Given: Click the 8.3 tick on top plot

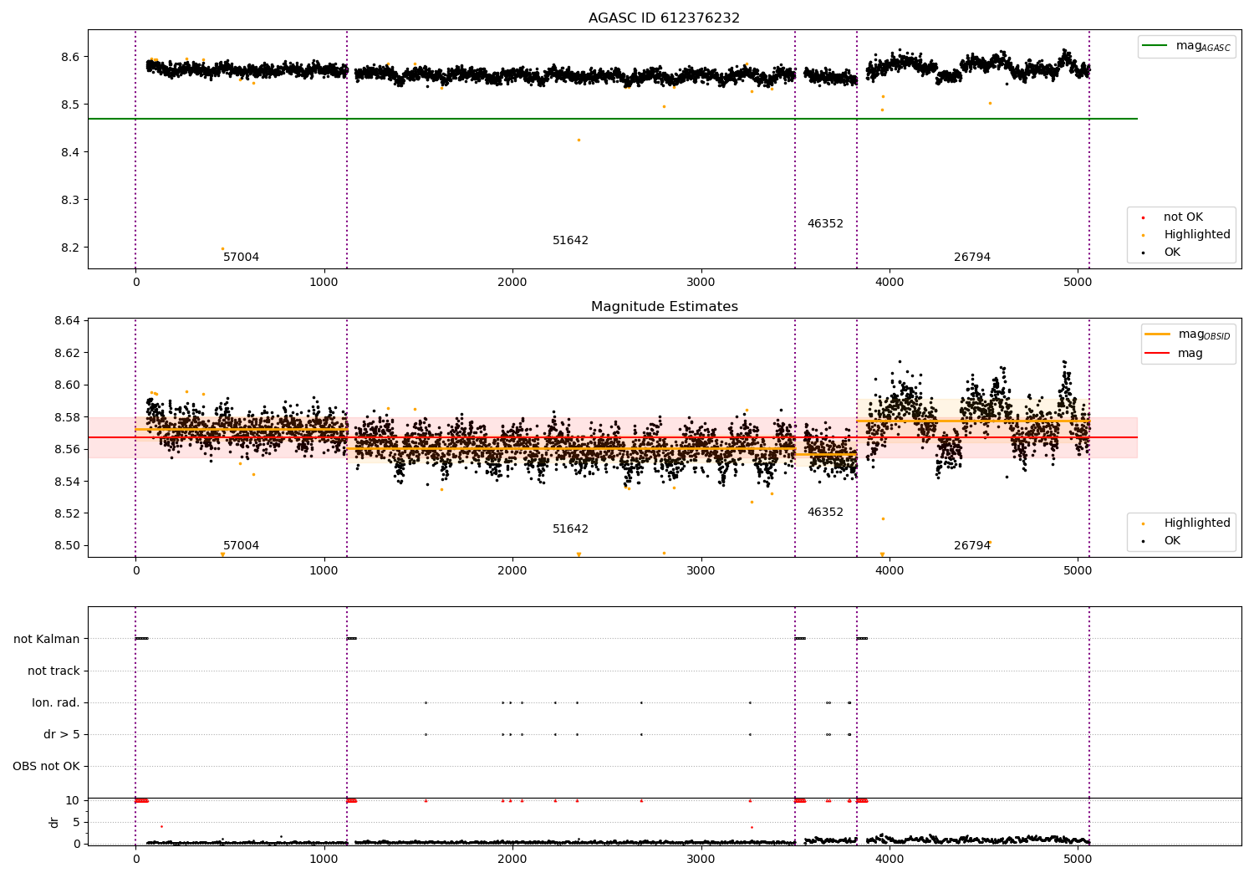Looking at the screenshot, I should [x=70, y=200].
